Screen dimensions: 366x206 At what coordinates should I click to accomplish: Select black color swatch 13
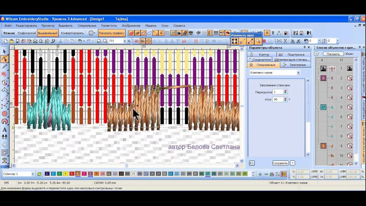pyautogui.click(x=121, y=174)
